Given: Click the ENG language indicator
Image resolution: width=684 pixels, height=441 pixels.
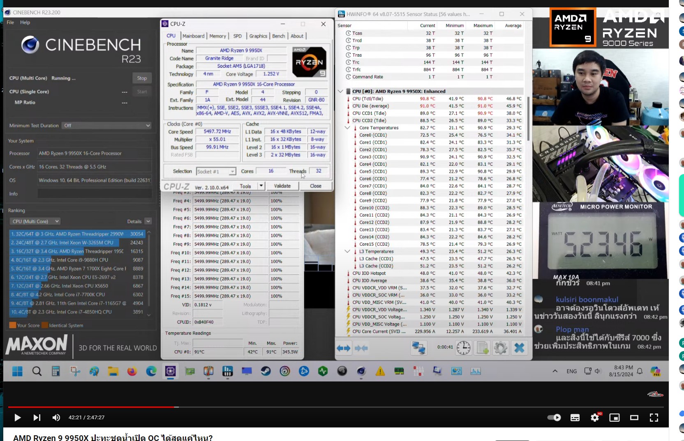Looking at the screenshot, I should [571, 371].
